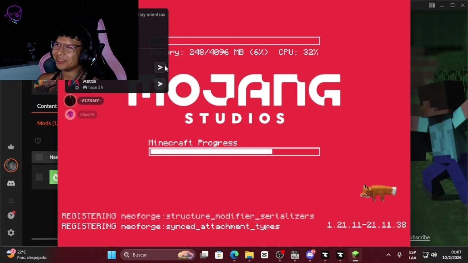Screen dimensions: 468x263
Task: Click the ClipsAR pink avatar
Action: click(70, 114)
